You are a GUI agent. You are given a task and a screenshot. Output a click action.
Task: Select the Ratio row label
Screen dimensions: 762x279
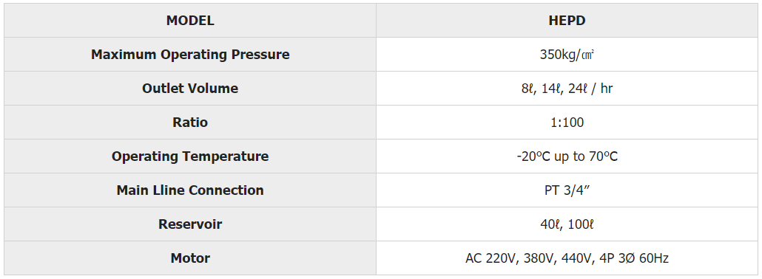tap(190, 123)
